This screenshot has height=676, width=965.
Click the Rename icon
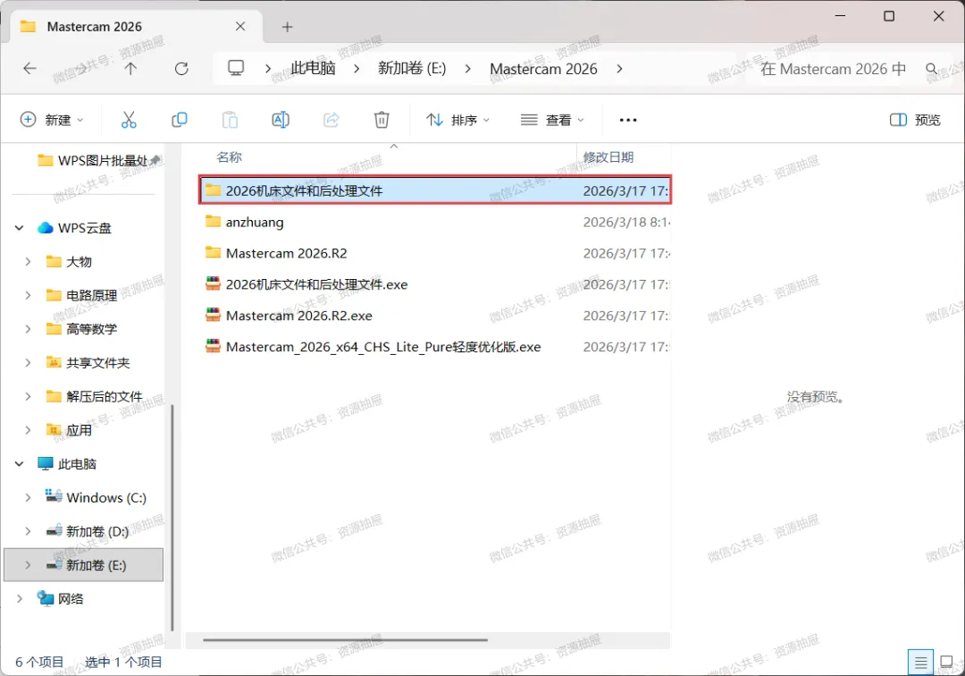[x=281, y=120]
